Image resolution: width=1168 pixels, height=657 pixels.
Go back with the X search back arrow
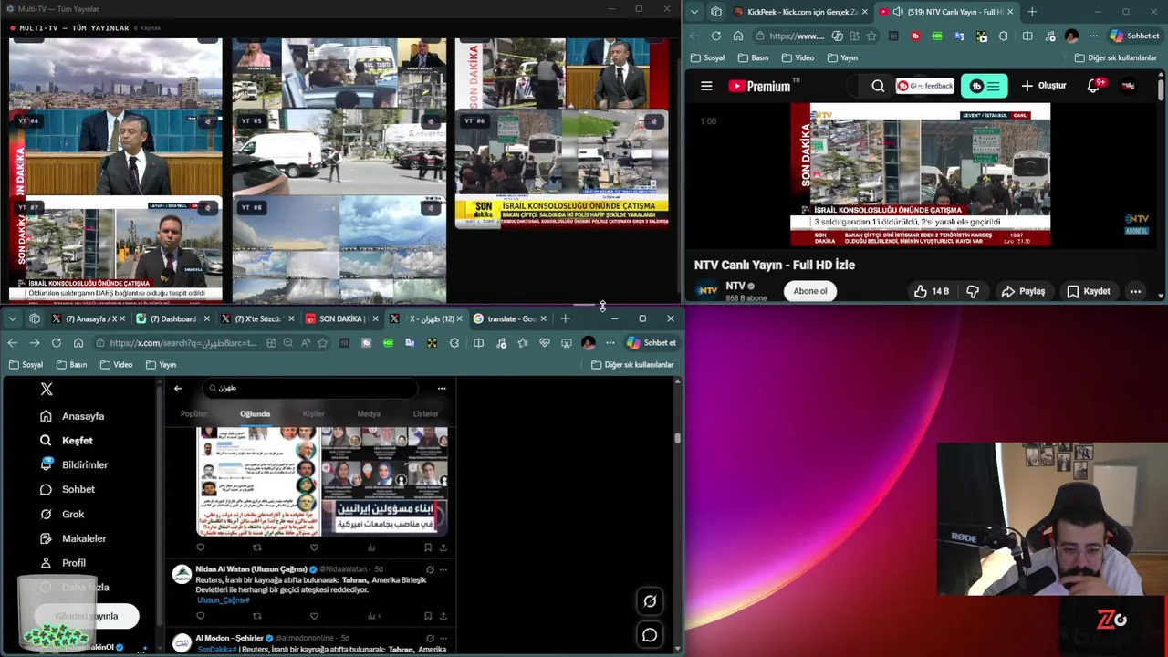[178, 388]
